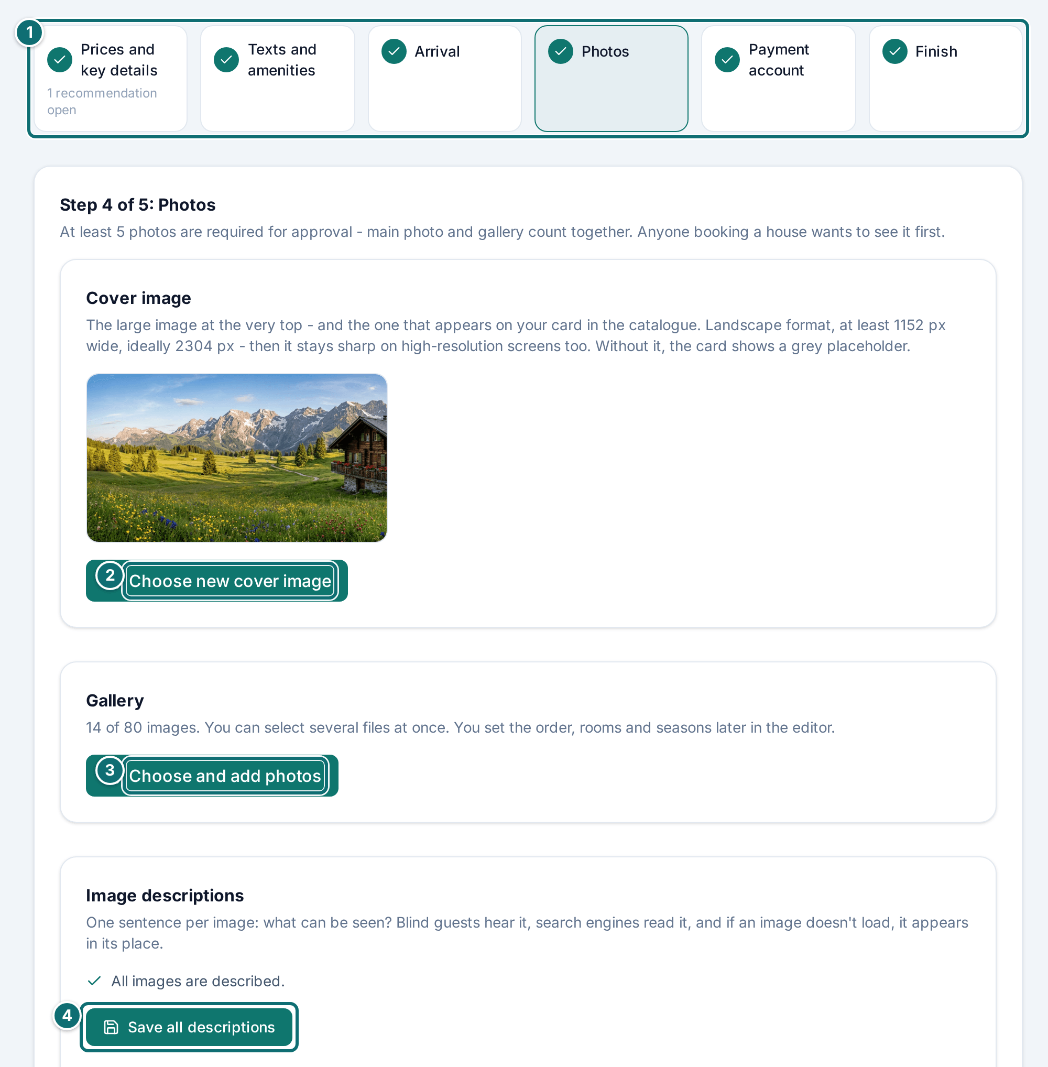
Task: Click the Image descriptions heading
Action: coord(165,896)
